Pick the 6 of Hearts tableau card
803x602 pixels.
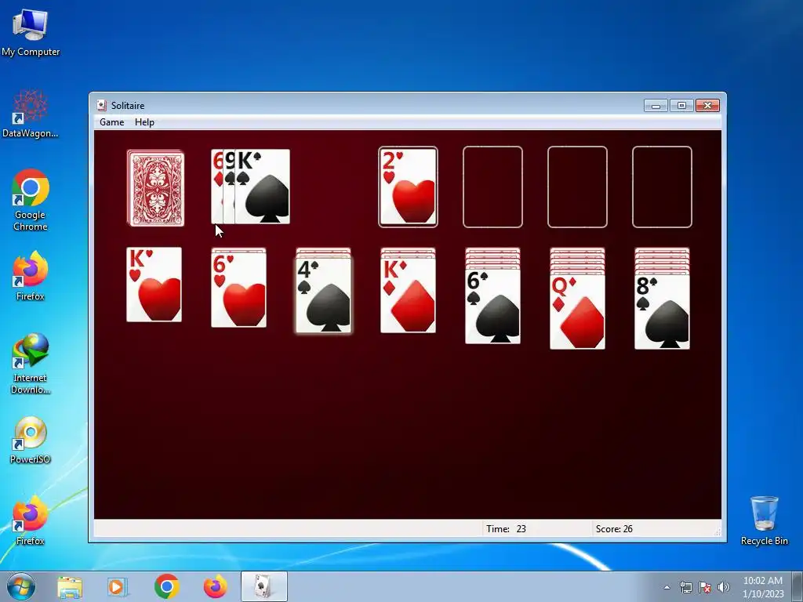point(238,290)
